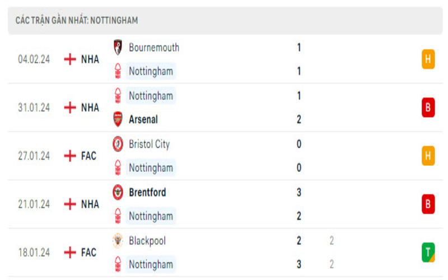Click orange H badge for Bournemouth match
The image size is (448, 280).
click(428, 59)
